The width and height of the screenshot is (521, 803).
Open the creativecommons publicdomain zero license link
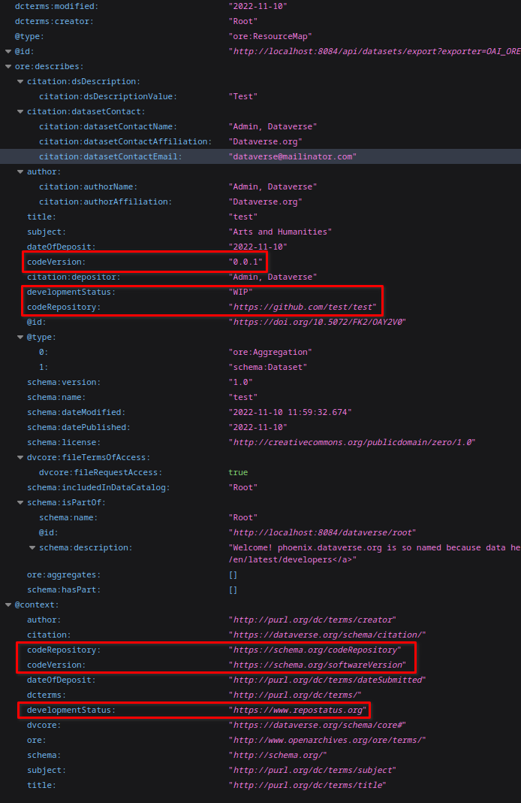(352, 442)
